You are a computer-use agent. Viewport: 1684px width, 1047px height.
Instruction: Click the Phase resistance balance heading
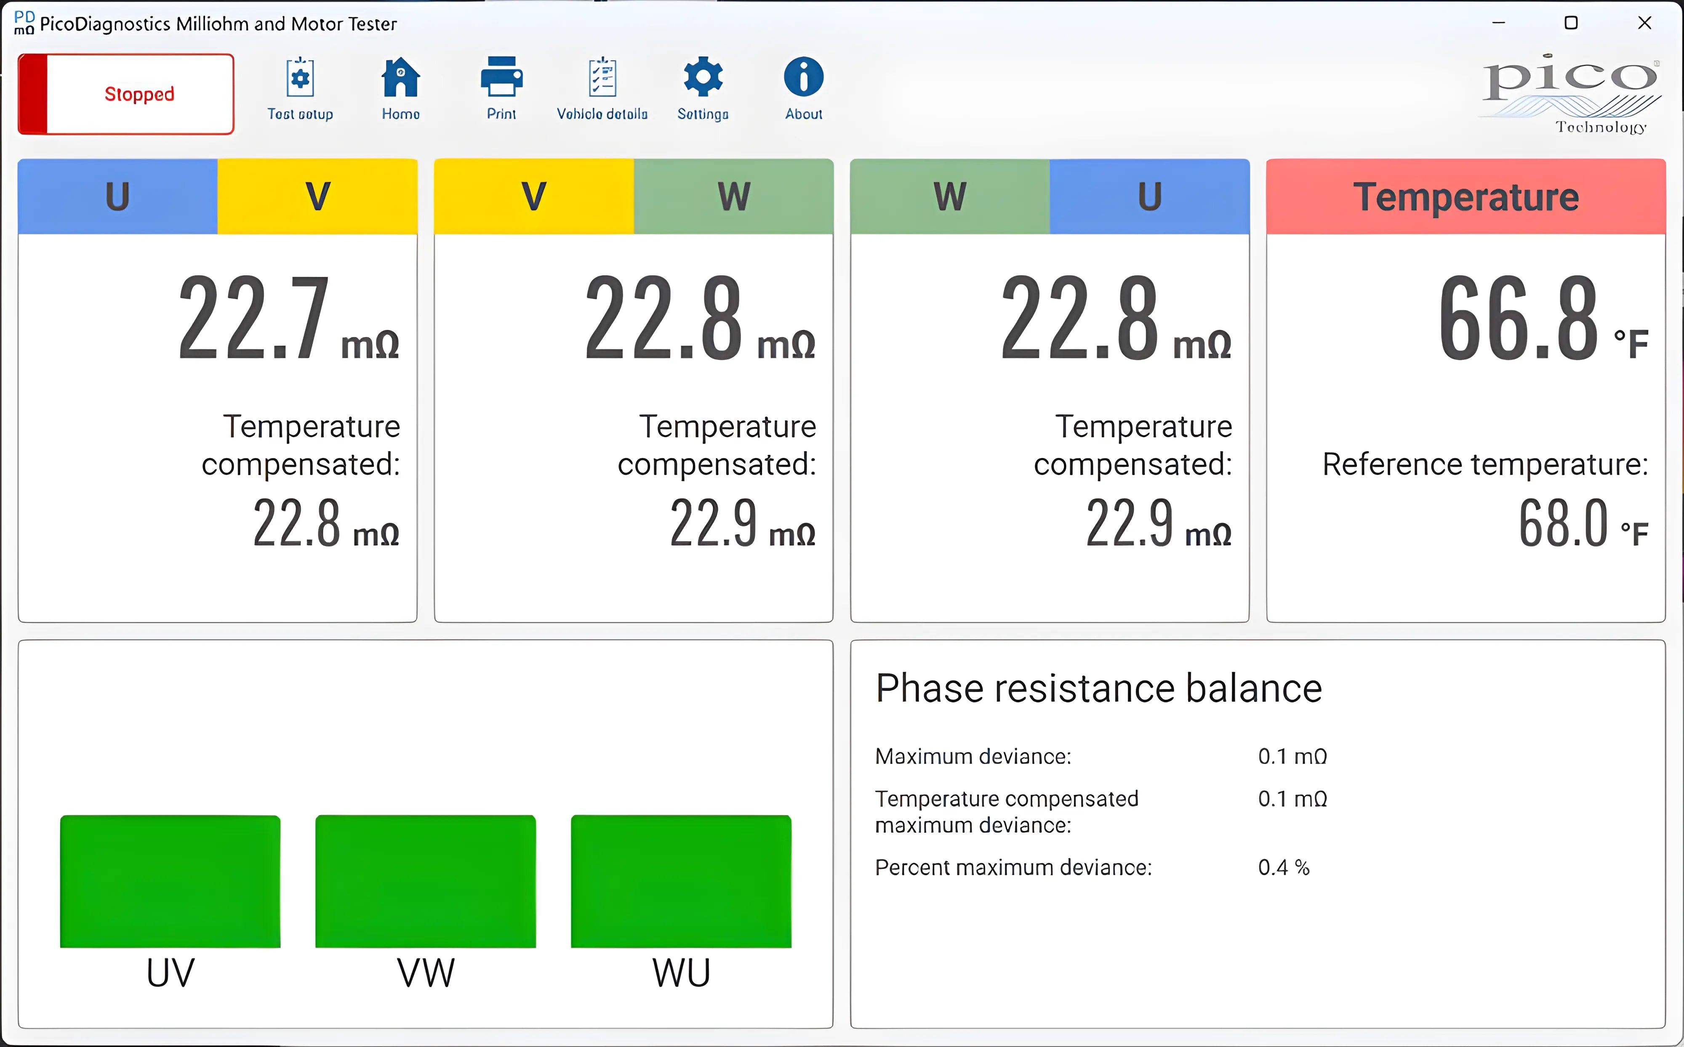(x=1099, y=688)
